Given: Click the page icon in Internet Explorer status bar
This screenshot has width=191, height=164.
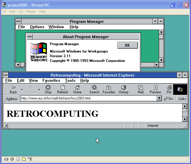Looking at the screenshot, I should pyautogui.click(x=6, y=126).
